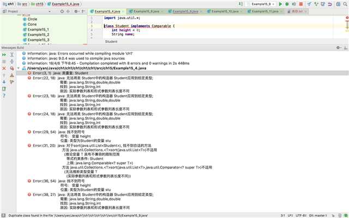Open the Project view selector dropdown

[49, 11]
